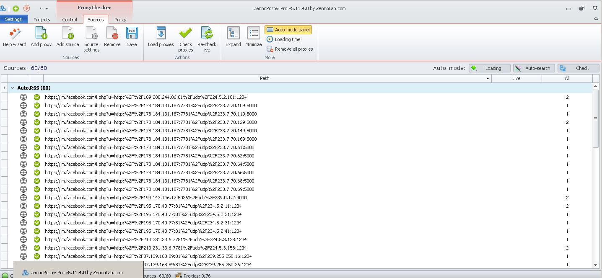The height and width of the screenshot is (278, 602).
Task: Select the row ending 233.7.70.66:5000
Action: [300, 172]
